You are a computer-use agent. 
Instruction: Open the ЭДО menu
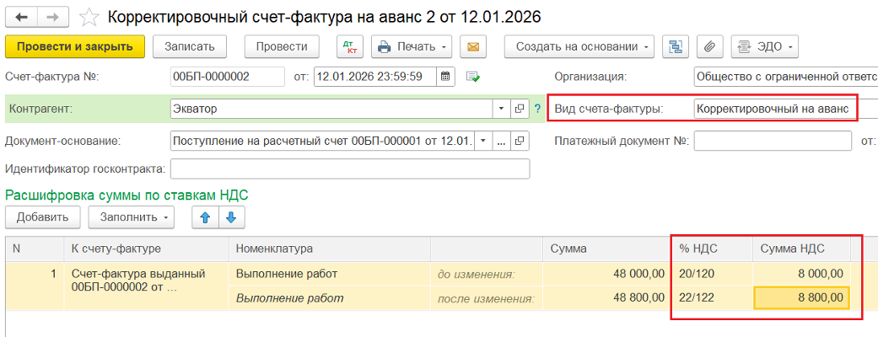point(764,46)
